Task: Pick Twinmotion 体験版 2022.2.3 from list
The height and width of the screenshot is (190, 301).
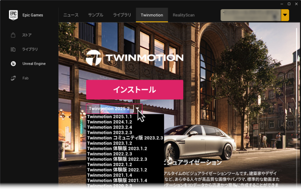Action: [116, 159]
